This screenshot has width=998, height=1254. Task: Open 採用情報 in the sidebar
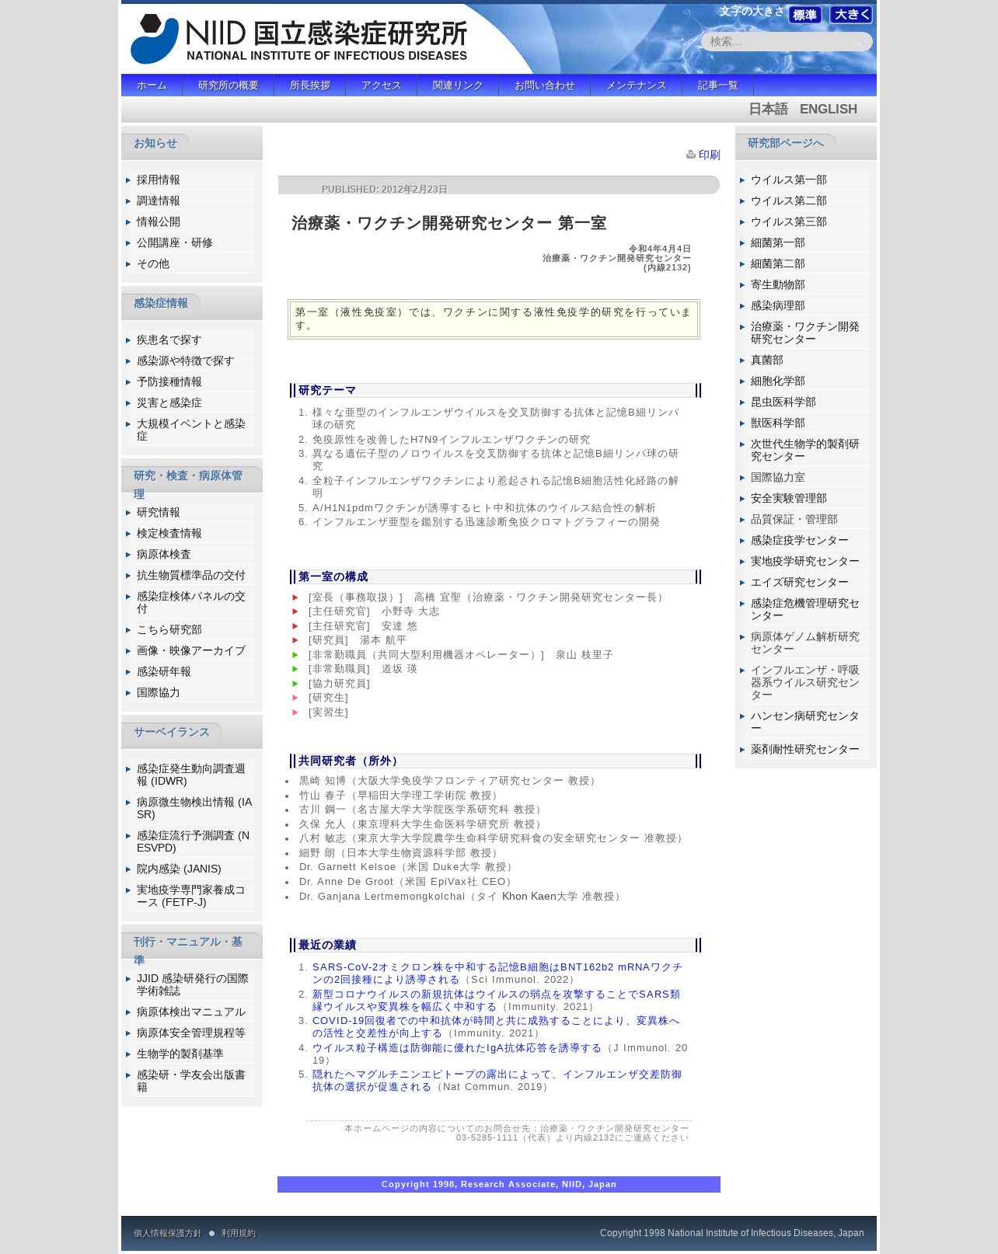[159, 180]
